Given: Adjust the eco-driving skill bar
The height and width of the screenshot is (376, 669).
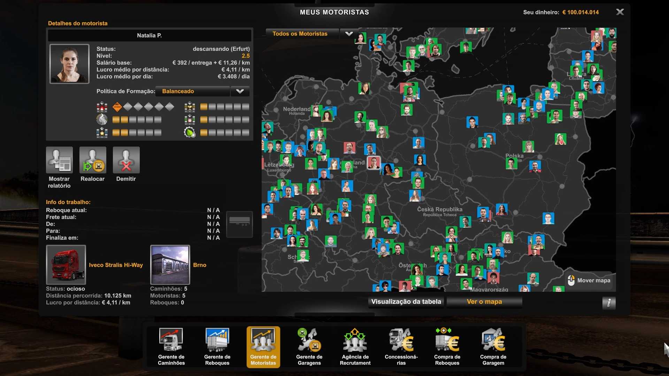Looking at the screenshot, I should point(225,132).
